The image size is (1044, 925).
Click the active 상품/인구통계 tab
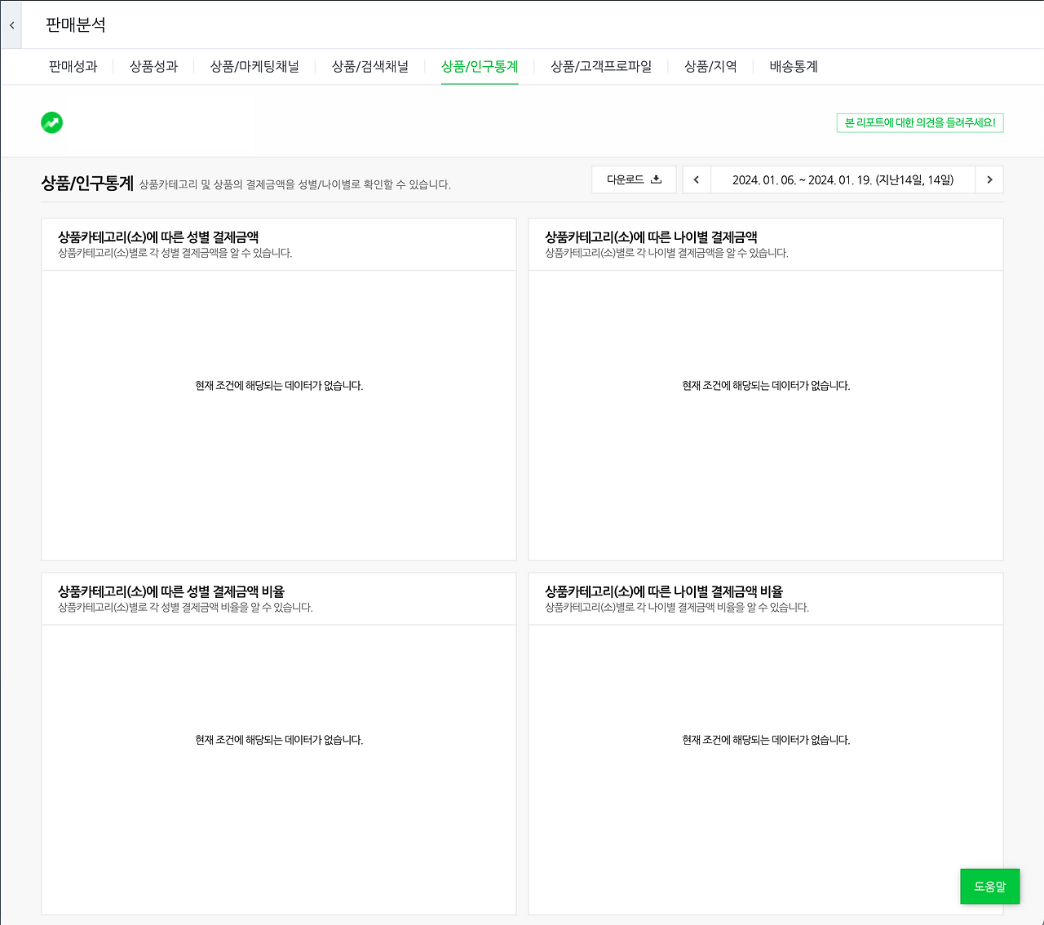pos(480,67)
